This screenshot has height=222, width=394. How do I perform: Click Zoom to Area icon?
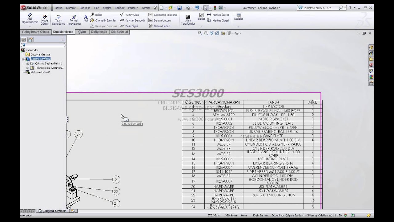tap(206, 33)
